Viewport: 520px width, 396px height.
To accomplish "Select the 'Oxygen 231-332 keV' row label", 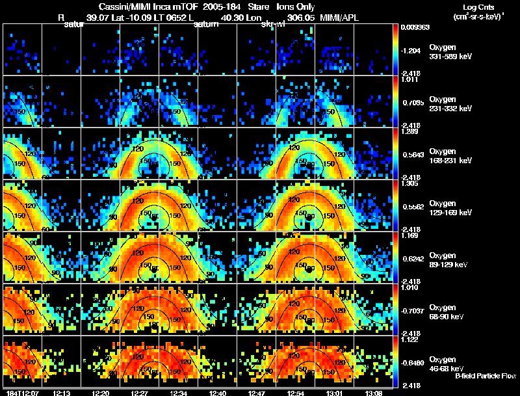I will tap(450, 104).
